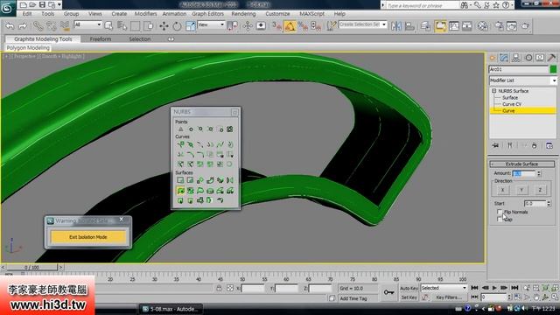Activate the Select Object tool

[x=108, y=25]
